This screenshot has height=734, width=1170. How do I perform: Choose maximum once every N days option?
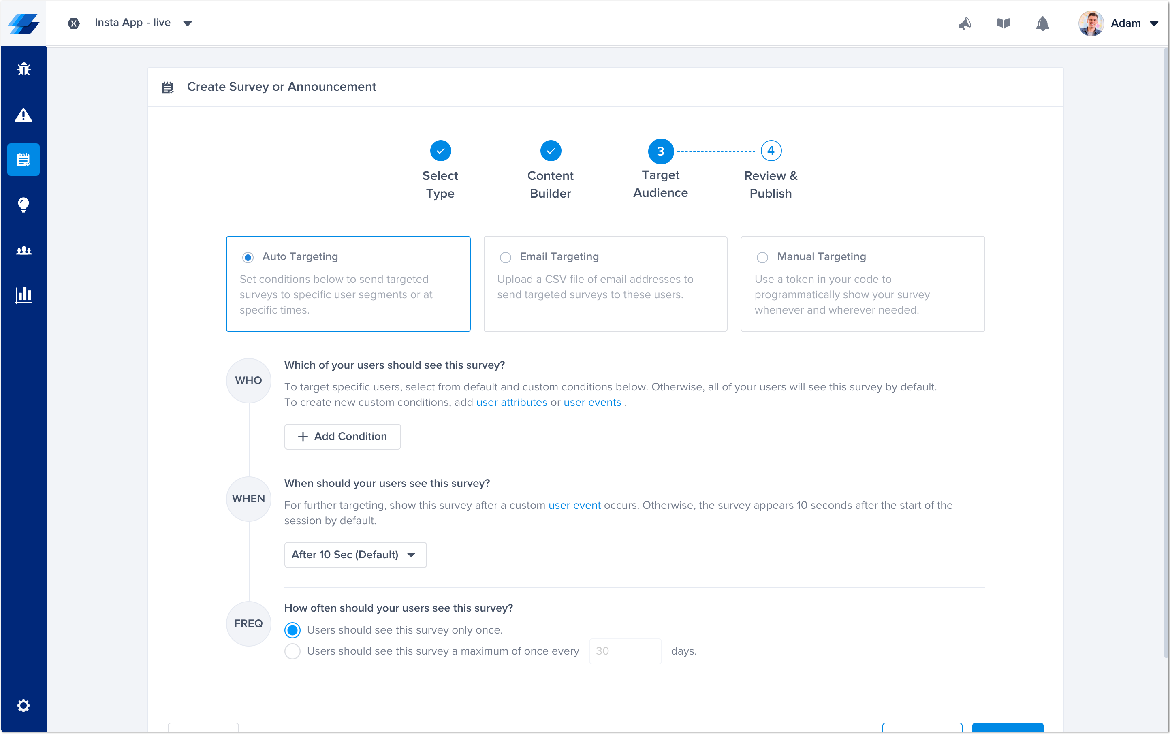coord(292,651)
